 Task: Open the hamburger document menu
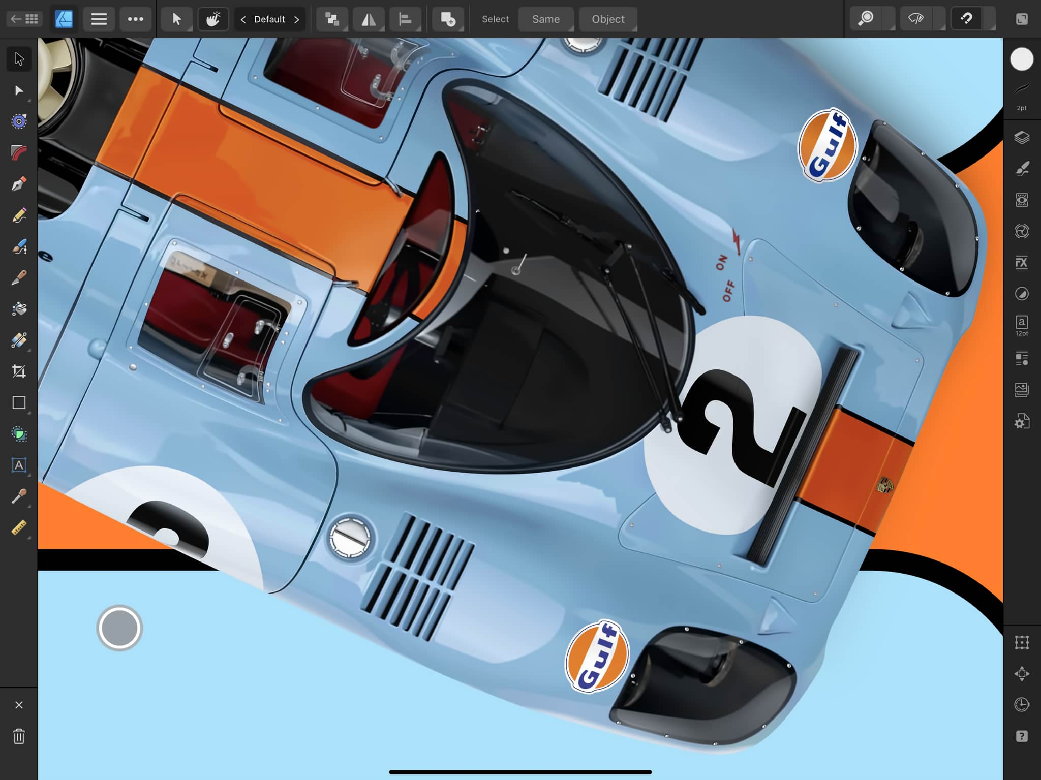[99, 19]
